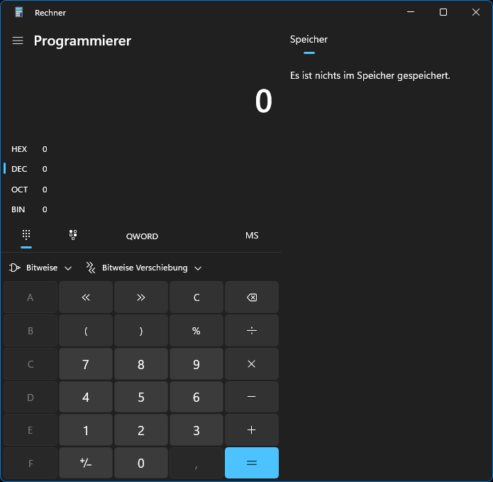Expand the Bitweise Verschiebung dropdown
This screenshot has width=493, height=482.
pos(145,268)
